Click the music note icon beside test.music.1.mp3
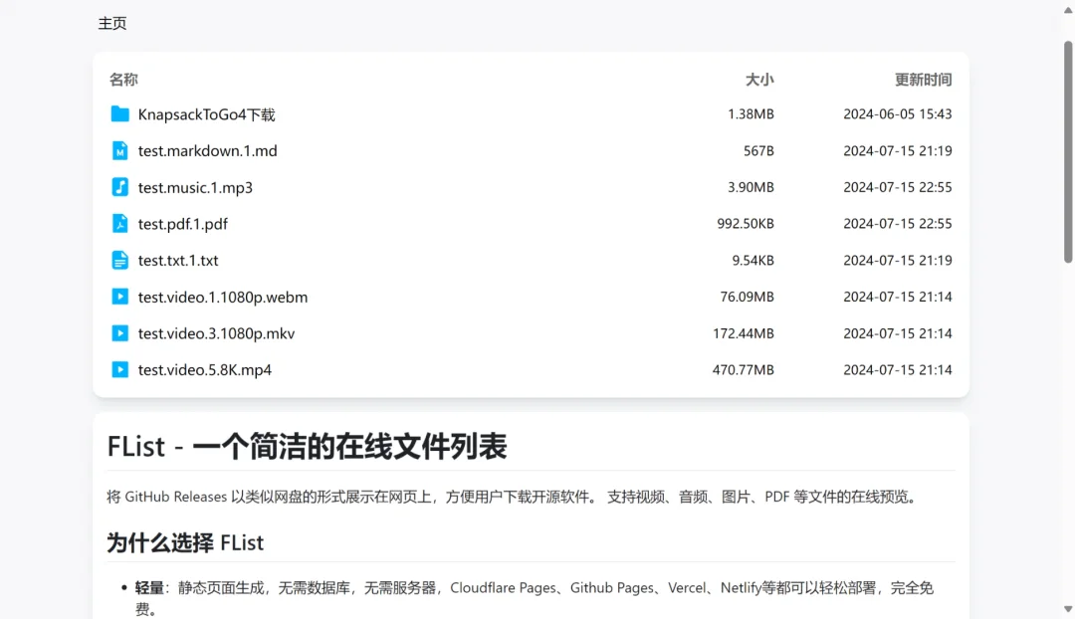This screenshot has width=1075, height=619. (x=119, y=187)
